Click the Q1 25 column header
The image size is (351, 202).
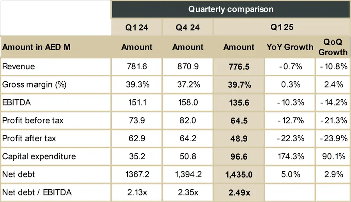pyautogui.click(x=282, y=27)
